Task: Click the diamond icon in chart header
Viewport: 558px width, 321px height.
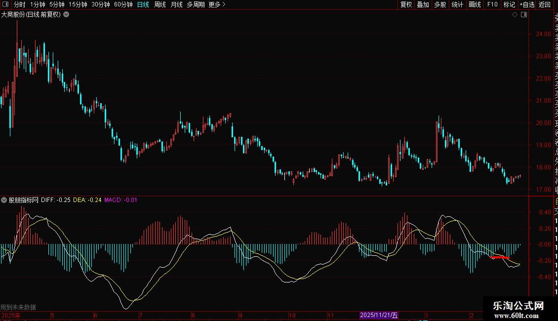Action: point(515,15)
